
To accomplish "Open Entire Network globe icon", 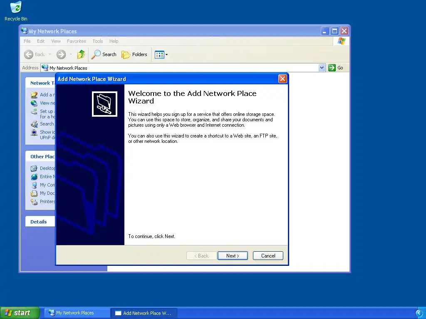I will [34, 177].
